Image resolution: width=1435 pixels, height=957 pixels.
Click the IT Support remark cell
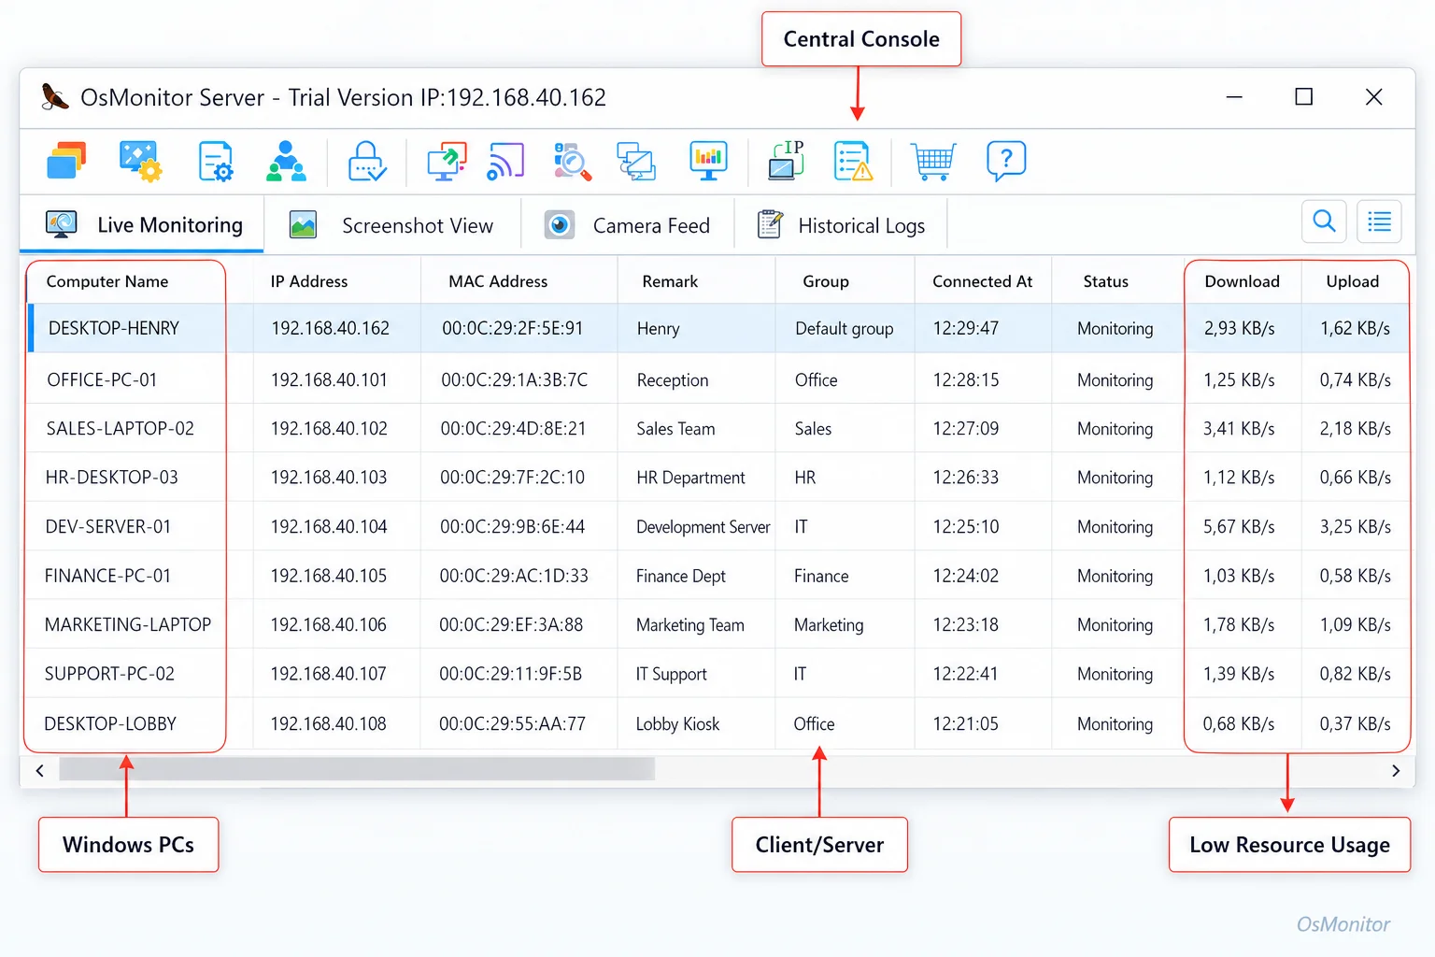pos(671,675)
